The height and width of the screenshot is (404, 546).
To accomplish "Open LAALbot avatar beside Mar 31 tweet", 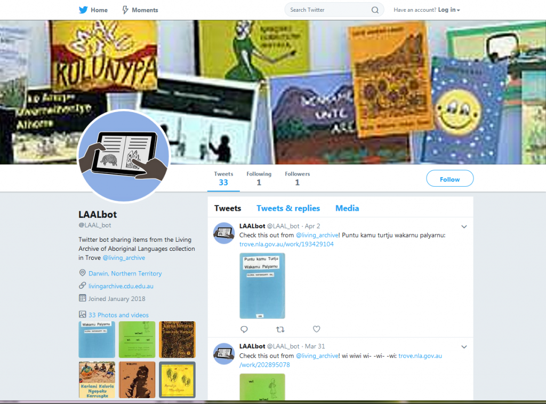I will point(223,353).
